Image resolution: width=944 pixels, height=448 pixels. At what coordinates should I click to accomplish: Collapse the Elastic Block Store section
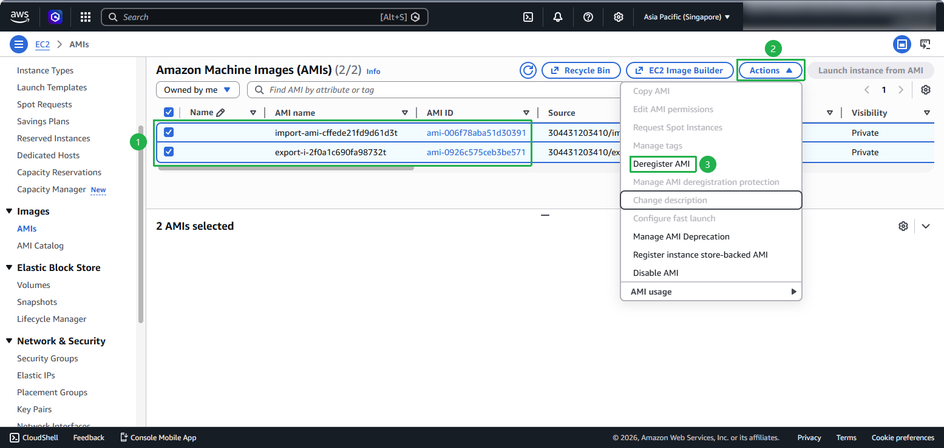click(9, 268)
